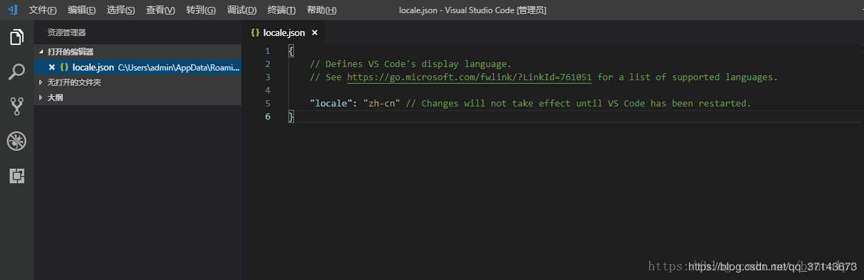Open the Extensions view icon
This screenshot has height=280, width=864.
click(x=17, y=176)
